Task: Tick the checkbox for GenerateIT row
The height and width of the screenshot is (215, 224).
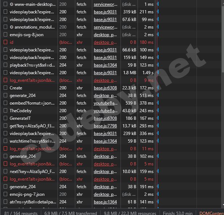Action: coord(5,118)
